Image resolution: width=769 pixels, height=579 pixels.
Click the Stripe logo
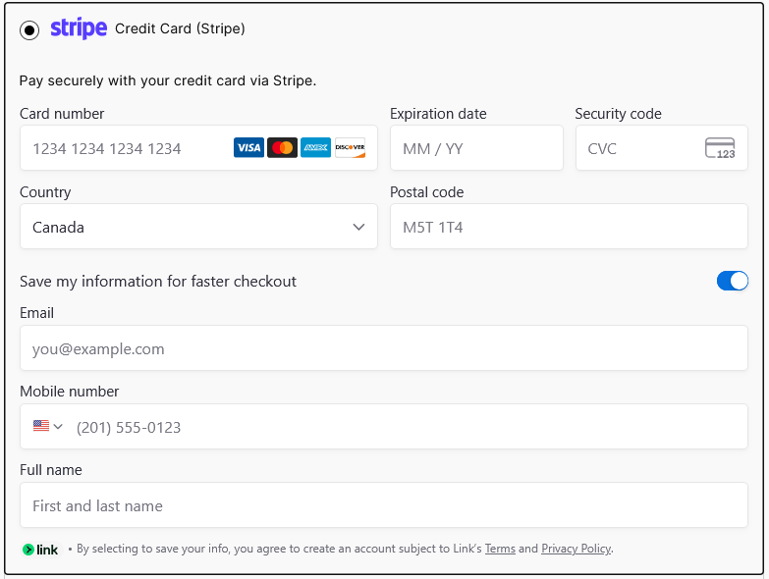coord(79,28)
